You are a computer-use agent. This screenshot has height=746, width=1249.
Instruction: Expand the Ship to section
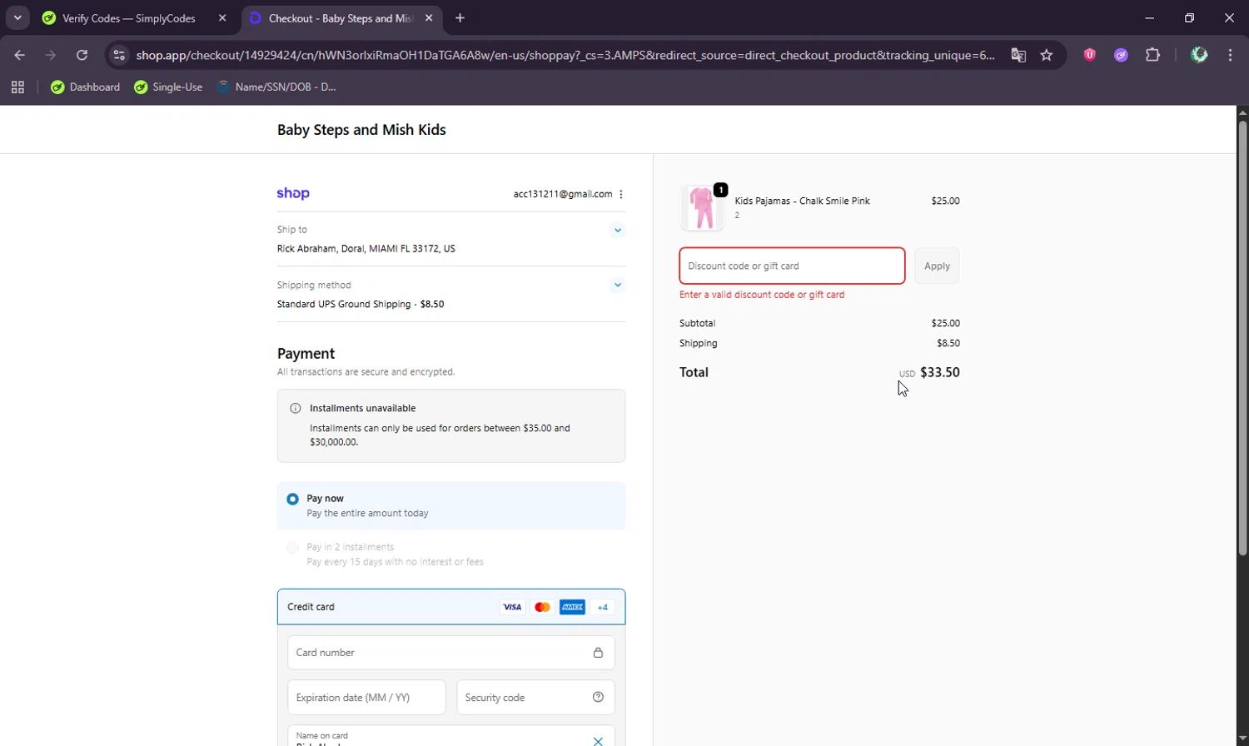point(617,230)
